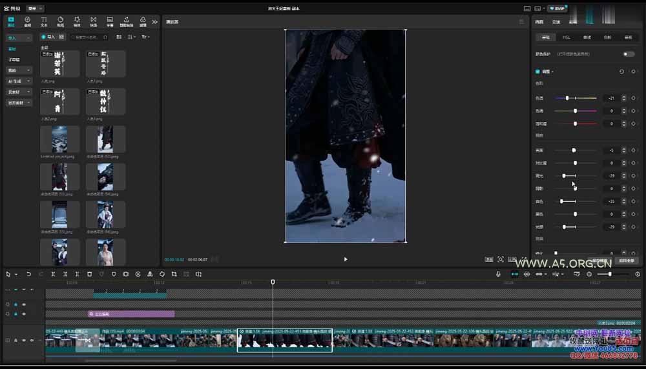Click the highlights slider handle at -29
This screenshot has height=369, width=646.
tap(564, 175)
